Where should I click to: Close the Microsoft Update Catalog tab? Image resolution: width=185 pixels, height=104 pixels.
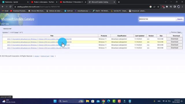tap(114, 2)
